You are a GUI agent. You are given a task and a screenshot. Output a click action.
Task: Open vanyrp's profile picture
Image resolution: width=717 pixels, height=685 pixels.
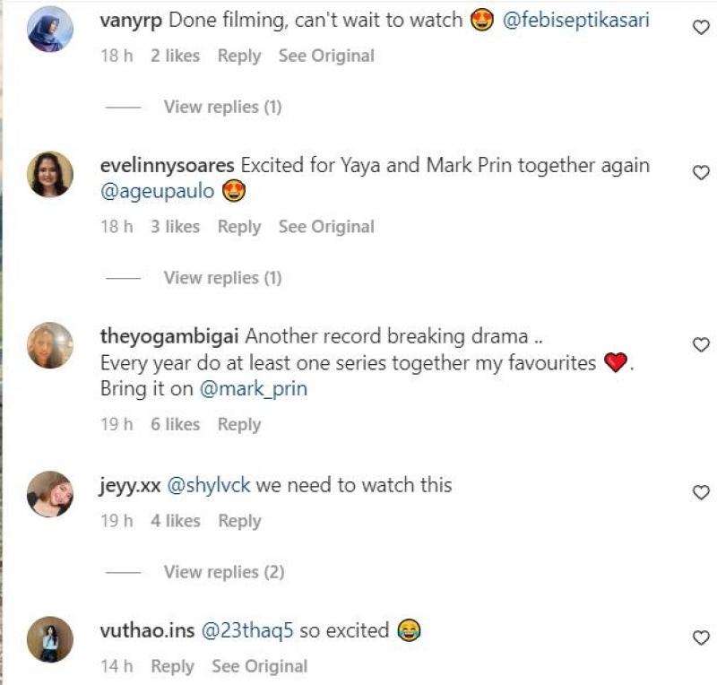click(x=50, y=29)
